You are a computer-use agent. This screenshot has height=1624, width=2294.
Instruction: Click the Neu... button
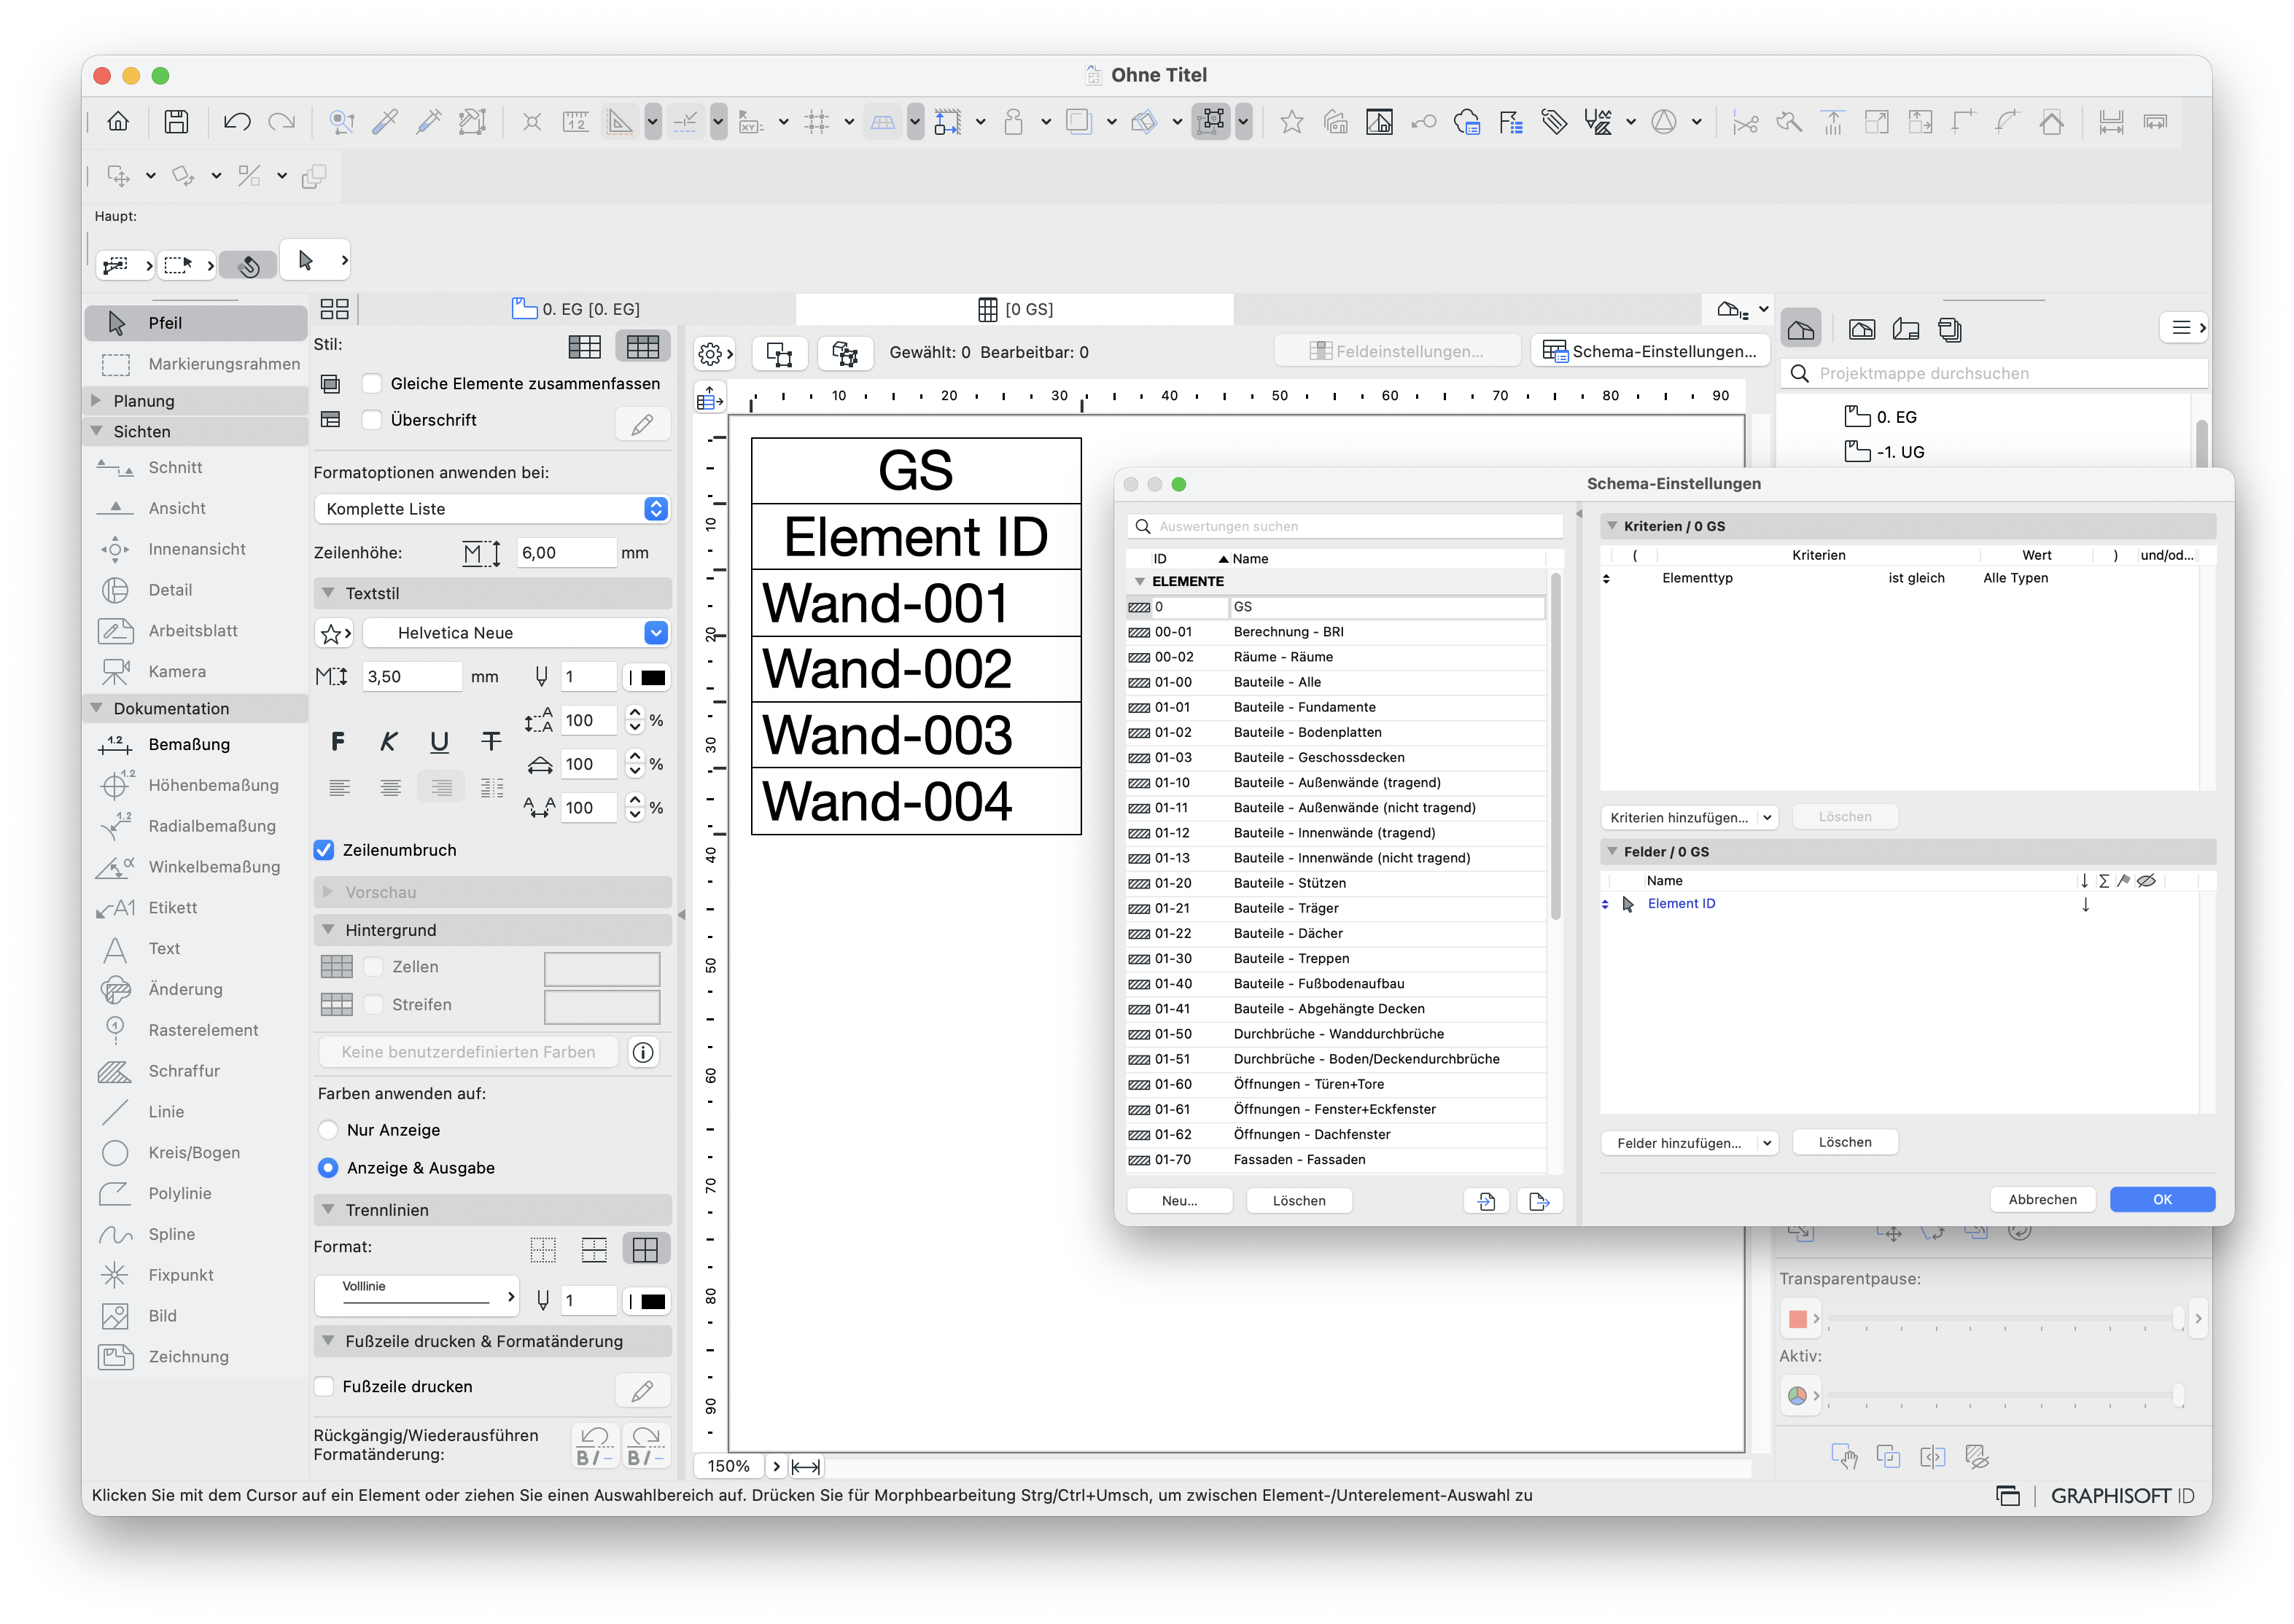pos(1180,1201)
